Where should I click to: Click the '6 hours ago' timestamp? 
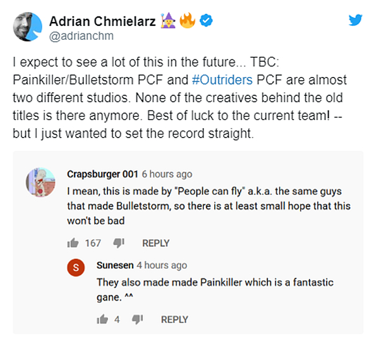tap(167, 174)
